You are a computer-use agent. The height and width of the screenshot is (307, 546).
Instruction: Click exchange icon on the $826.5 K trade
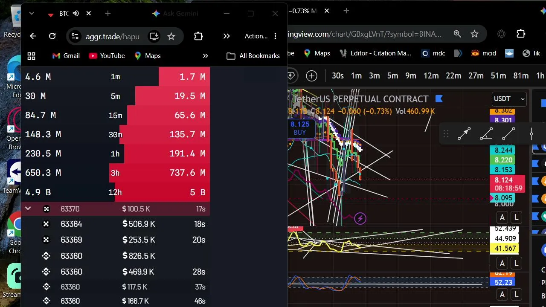click(46, 256)
